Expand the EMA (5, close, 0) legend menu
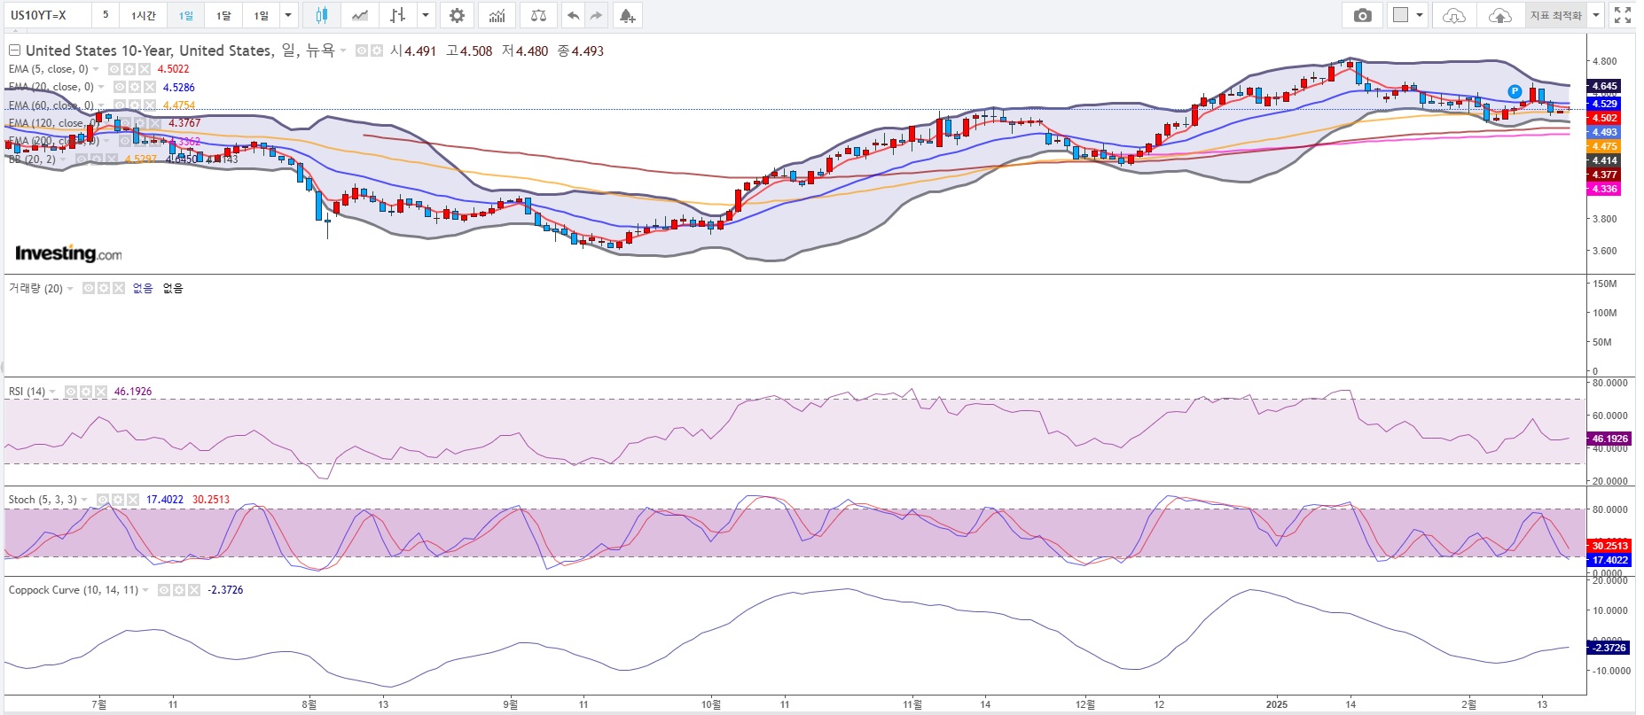 tap(96, 69)
